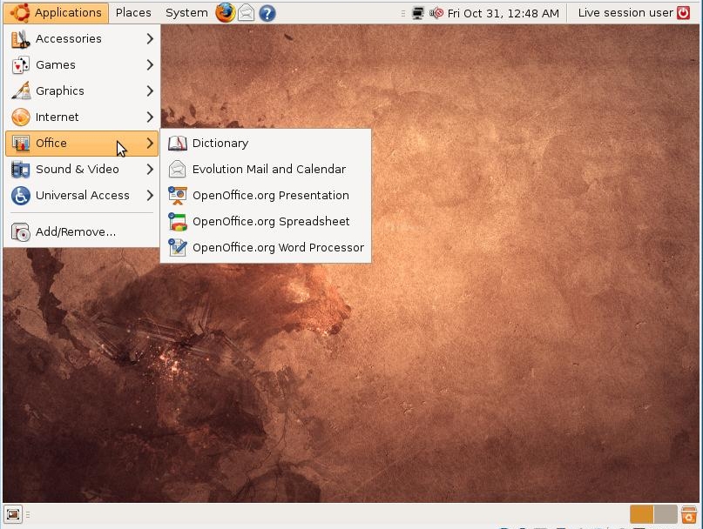
Task: Click the OpenOffice.org Word Processor icon
Action: coord(178,248)
